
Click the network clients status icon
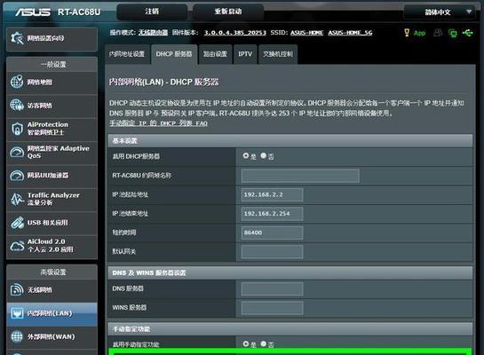coord(453,33)
